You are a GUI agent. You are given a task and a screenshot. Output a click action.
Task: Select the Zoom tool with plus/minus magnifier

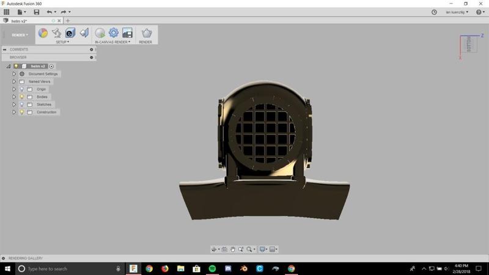point(241,249)
